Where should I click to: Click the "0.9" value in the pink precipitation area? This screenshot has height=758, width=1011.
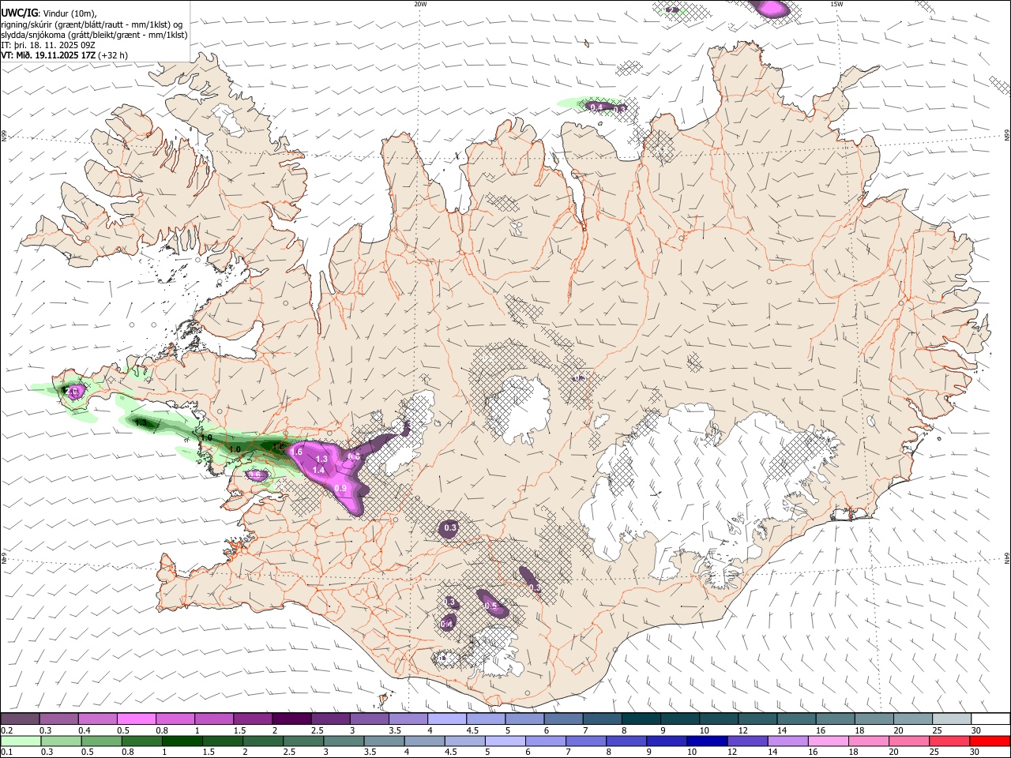tap(340, 489)
